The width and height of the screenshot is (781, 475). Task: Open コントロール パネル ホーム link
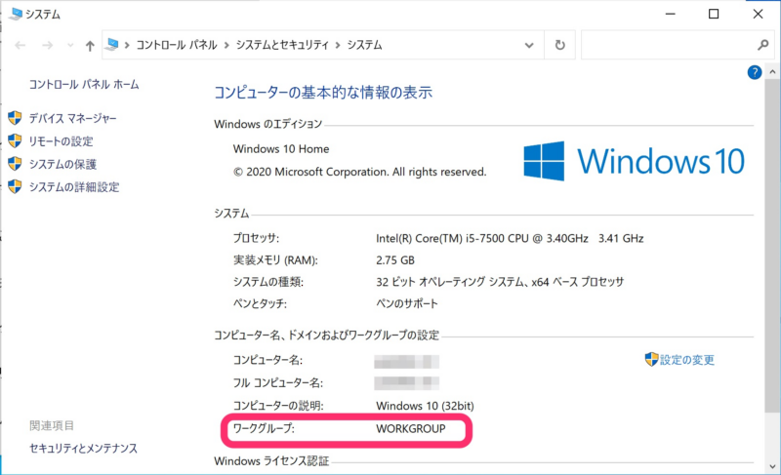coord(84,85)
